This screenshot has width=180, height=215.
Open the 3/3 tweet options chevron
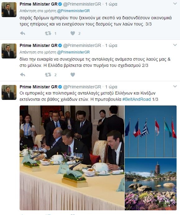click(x=175, y=3)
